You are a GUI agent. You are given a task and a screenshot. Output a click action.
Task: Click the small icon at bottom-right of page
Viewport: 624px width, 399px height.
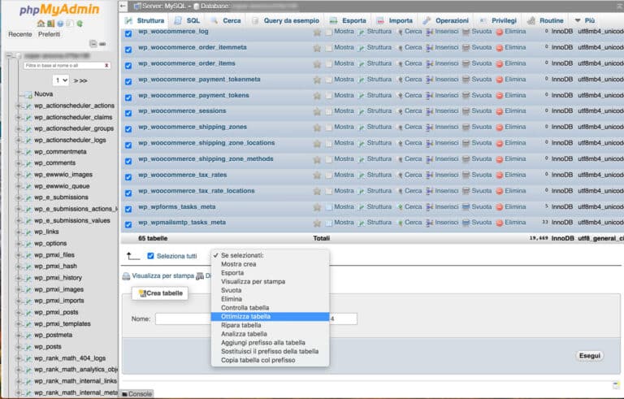[x=616, y=385]
